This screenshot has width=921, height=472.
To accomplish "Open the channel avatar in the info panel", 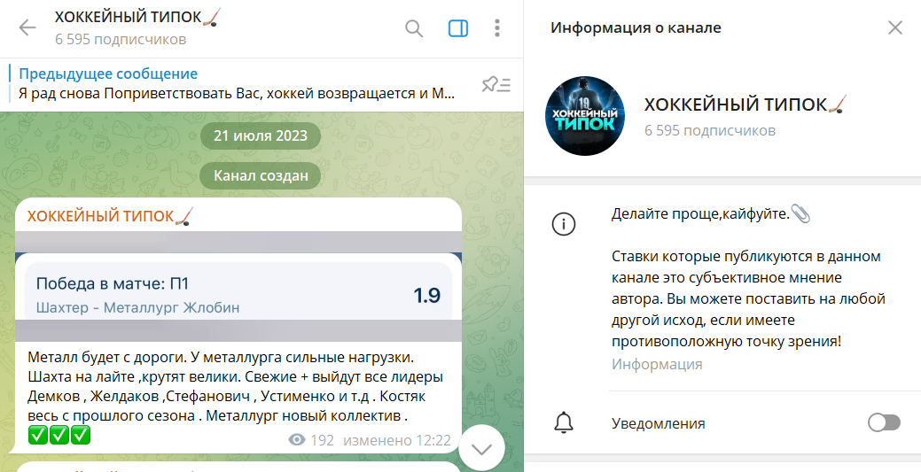I will coord(585,116).
